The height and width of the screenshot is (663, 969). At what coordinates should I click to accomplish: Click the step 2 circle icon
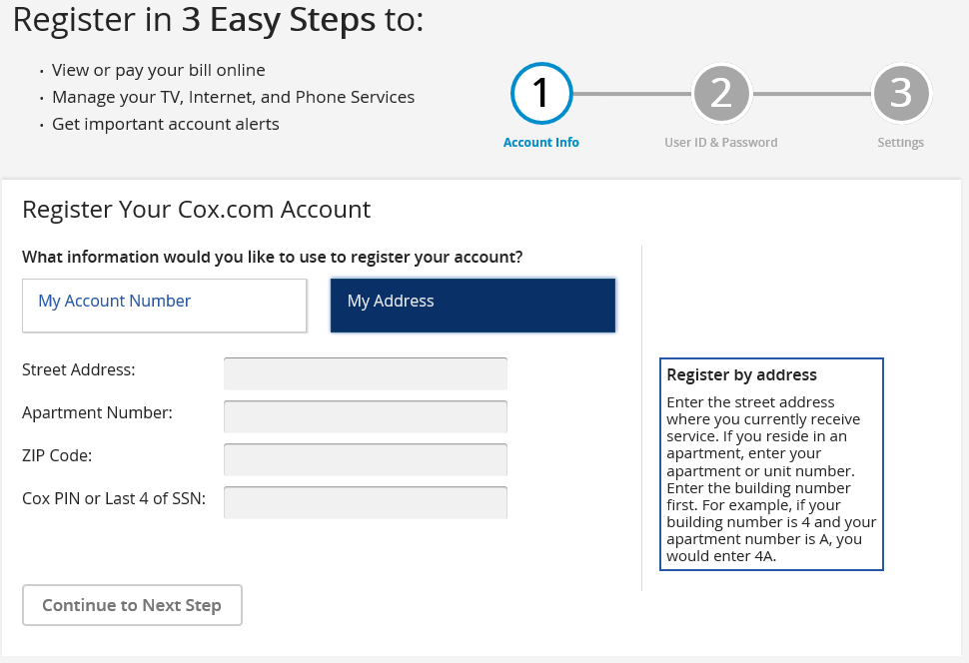[721, 93]
